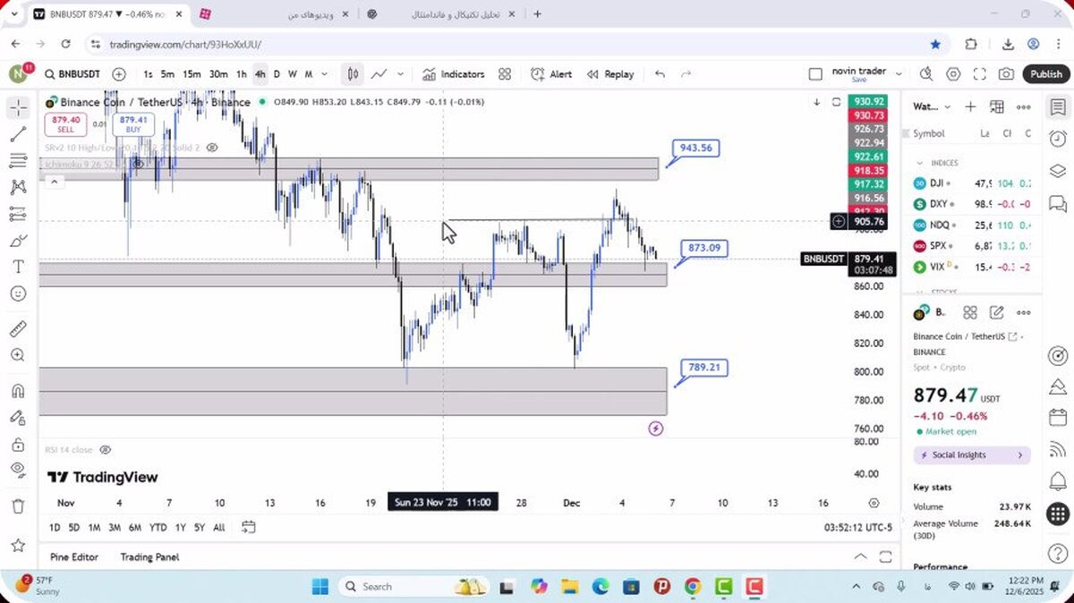Start bar Replay mode
This screenshot has height=603, width=1074.
pos(610,74)
